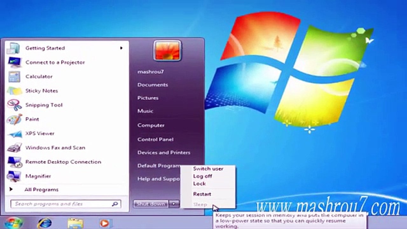
Task: Click the XPS Viewer program name
Action: 40,134
